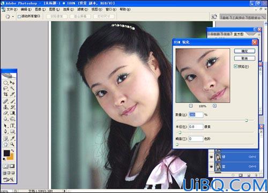The height and width of the screenshot is (193, 268).
Task: Select the Zoom tool in toolbox
Action: [12, 144]
